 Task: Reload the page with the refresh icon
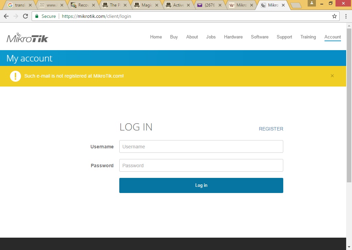click(x=26, y=16)
